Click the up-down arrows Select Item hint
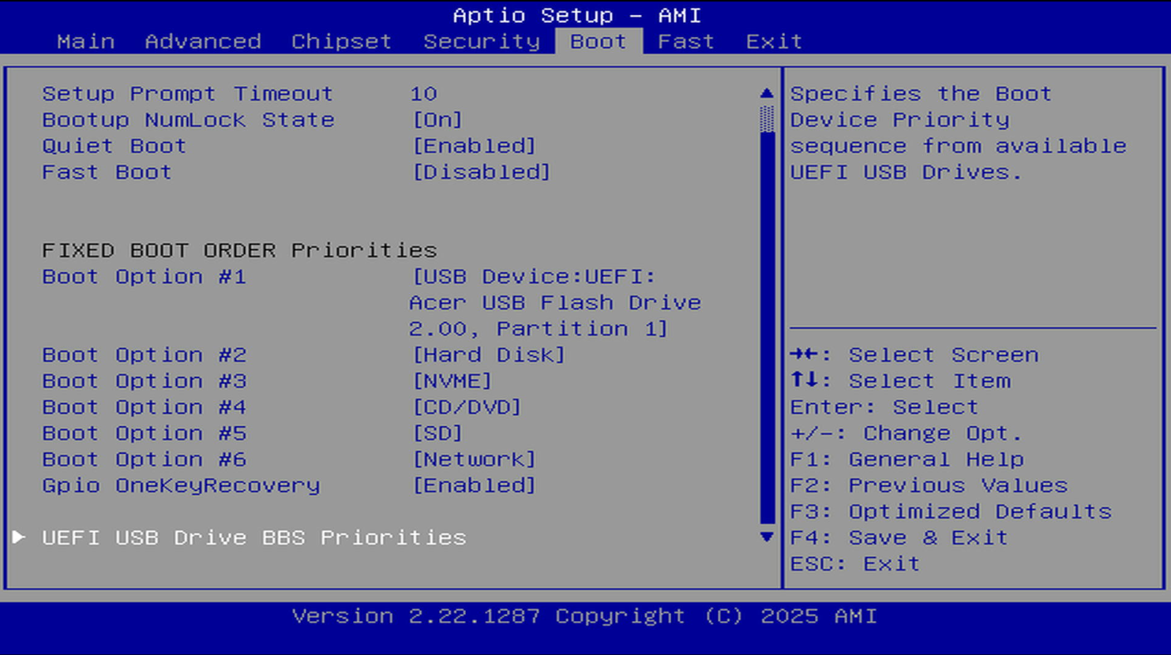Screen dimensions: 1171x655 click(x=900, y=381)
